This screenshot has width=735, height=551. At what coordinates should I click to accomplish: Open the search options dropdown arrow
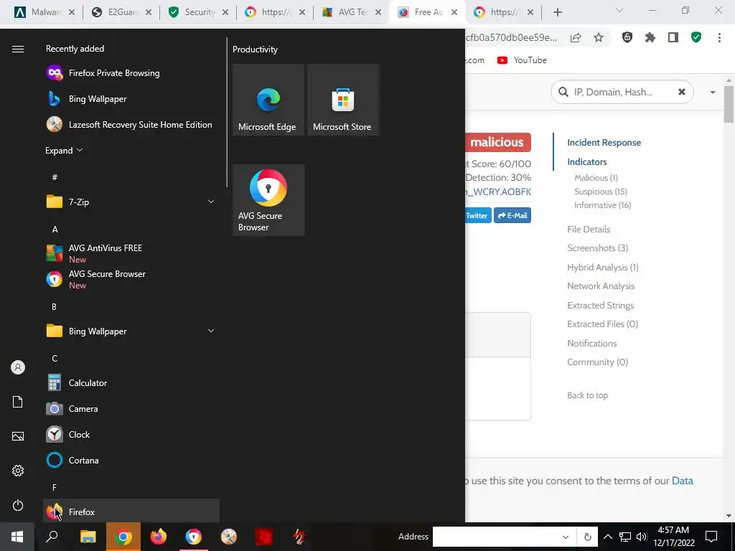[x=713, y=93]
